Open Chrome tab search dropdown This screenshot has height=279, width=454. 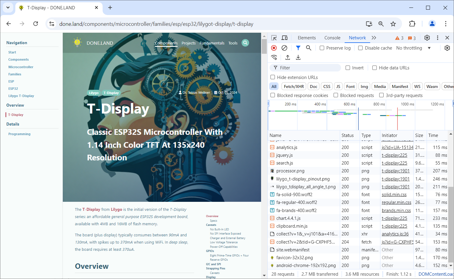coord(8,8)
